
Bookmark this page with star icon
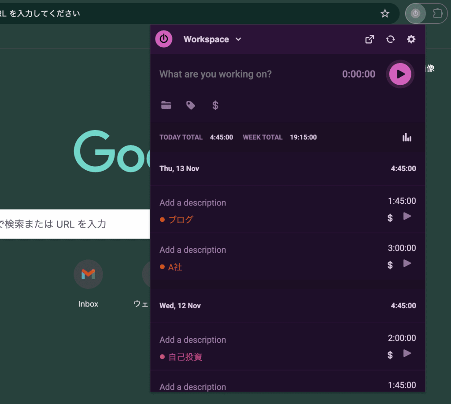coord(385,14)
